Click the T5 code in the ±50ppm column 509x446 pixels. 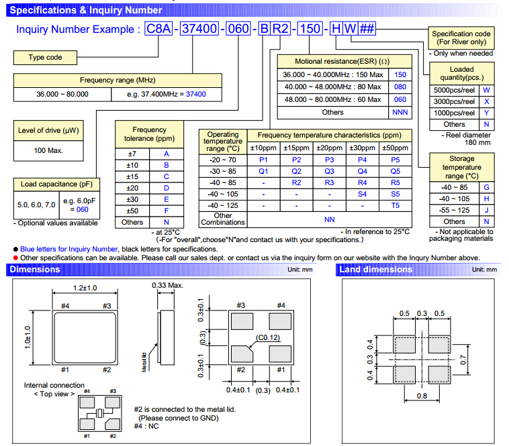[x=395, y=205]
